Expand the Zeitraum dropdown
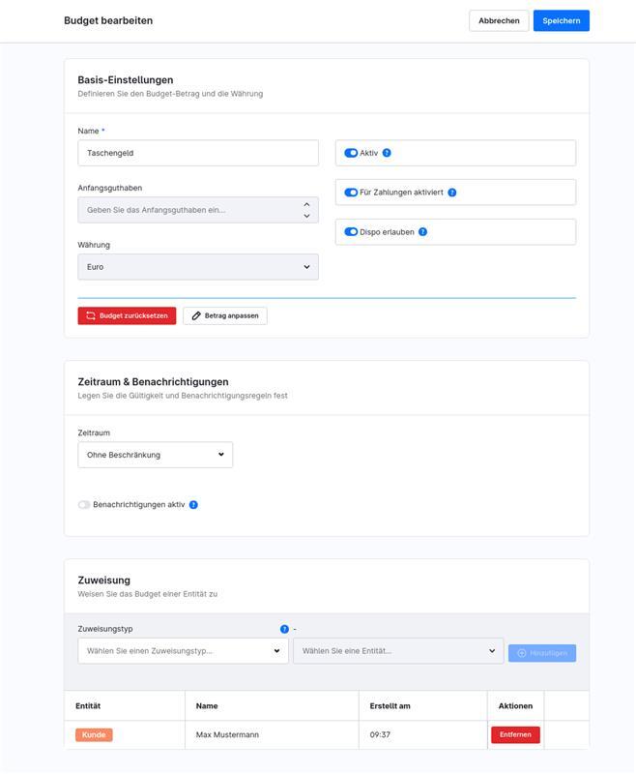The image size is (636, 774). 155,455
